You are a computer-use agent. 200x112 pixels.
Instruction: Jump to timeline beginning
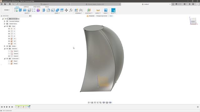(2, 107)
